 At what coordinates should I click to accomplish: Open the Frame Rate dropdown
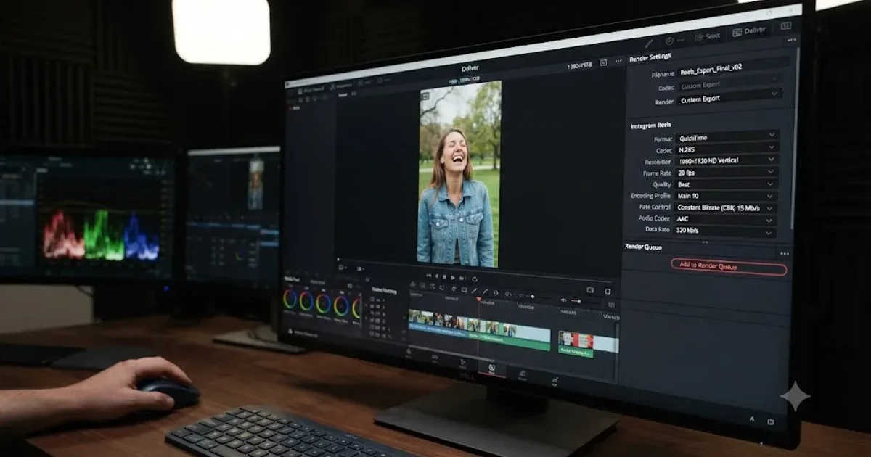tap(727, 173)
